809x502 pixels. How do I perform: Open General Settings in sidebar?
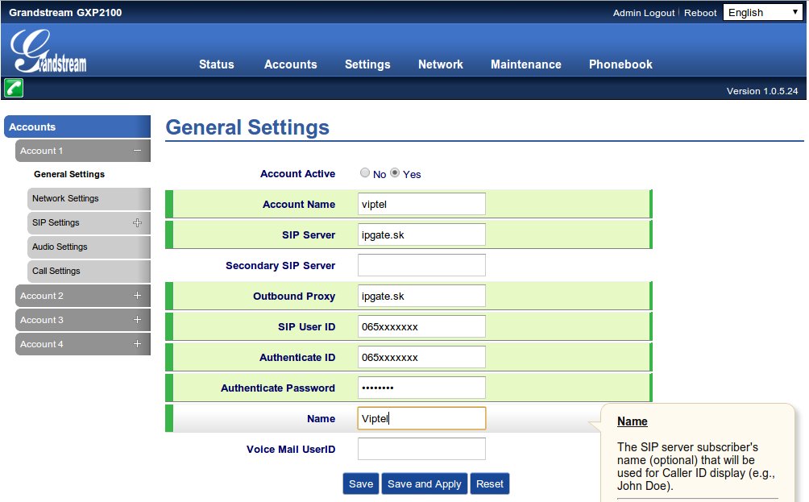(x=69, y=174)
